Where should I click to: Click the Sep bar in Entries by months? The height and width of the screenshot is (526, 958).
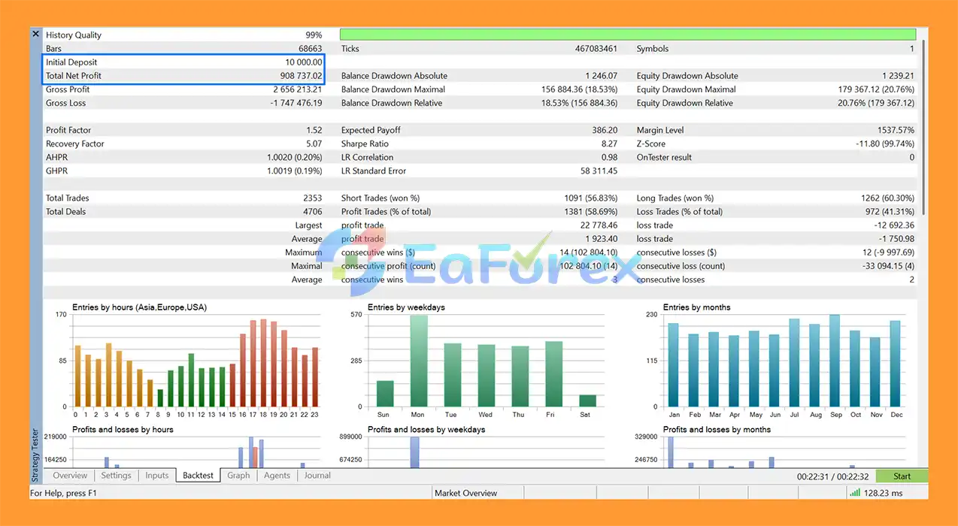tap(835, 361)
